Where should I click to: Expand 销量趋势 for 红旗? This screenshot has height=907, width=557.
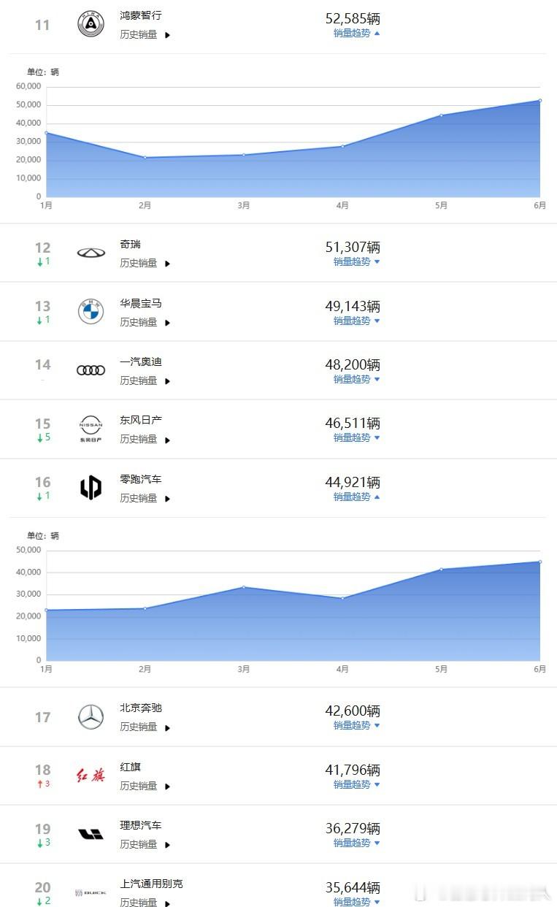coord(357,784)
